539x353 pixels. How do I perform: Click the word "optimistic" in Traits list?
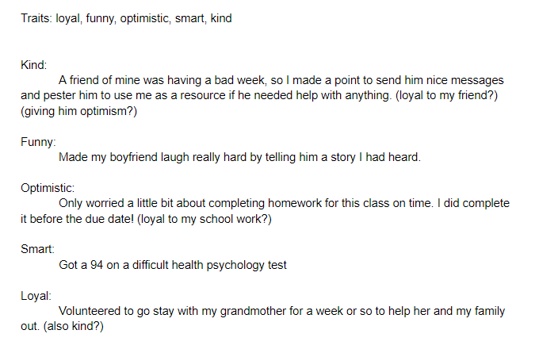pyautogui.click(x=145, y=18)
